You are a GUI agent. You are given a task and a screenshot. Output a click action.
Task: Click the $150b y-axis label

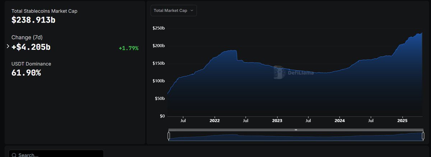pyautogui.click(x=158, y=63)
